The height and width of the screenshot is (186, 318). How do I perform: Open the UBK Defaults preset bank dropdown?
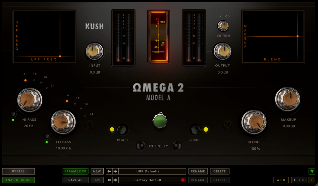pos(152,171)
